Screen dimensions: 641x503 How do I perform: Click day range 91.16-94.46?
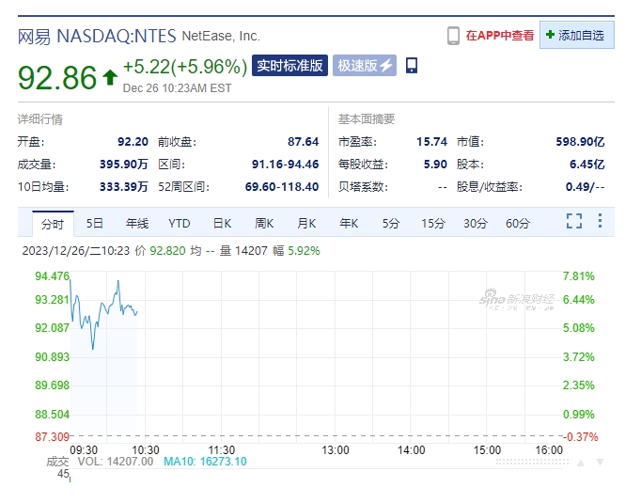[285, 164]
